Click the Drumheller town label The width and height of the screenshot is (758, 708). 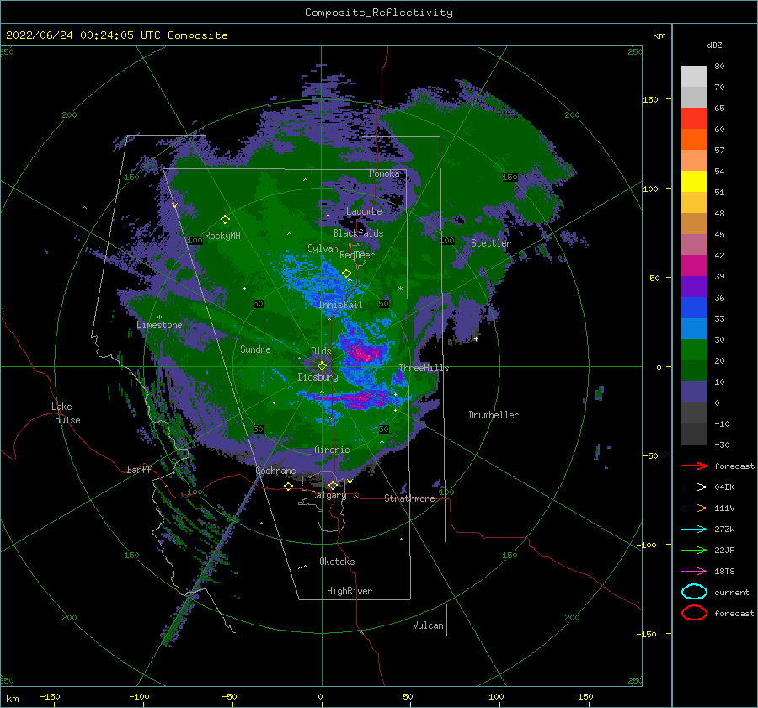point(493,415)
